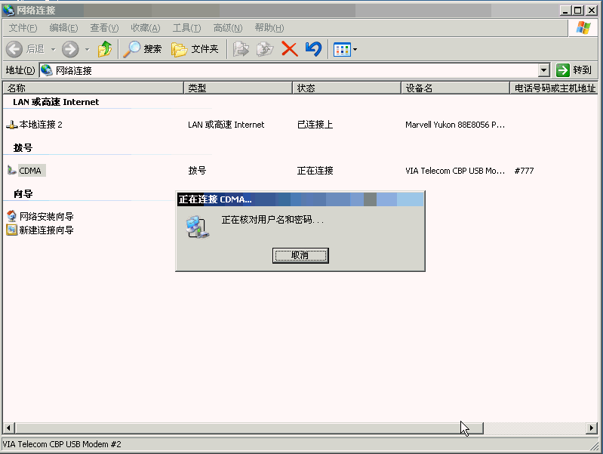
Task: Click the Forward arrow icon
Action: click(x=70, y=49)
